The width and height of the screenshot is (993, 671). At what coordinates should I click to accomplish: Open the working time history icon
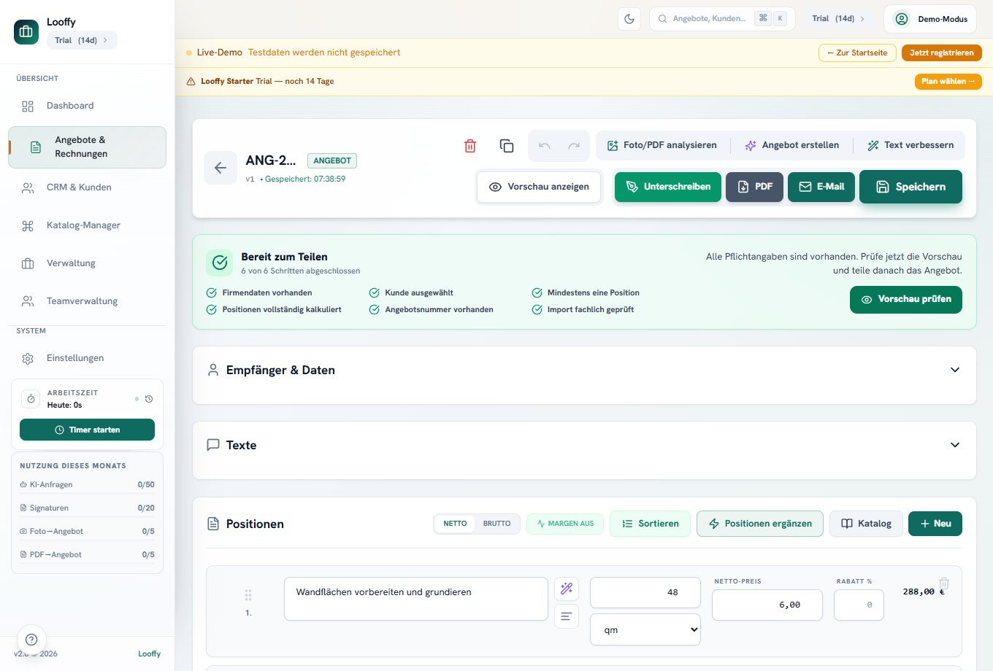(149, 399)
